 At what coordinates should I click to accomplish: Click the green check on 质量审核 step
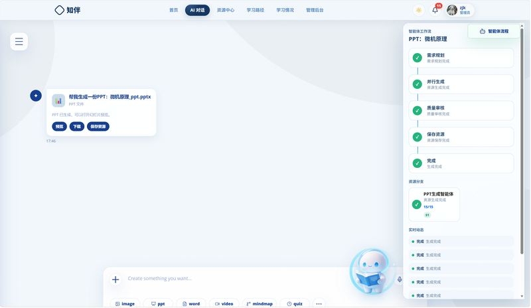417,110
